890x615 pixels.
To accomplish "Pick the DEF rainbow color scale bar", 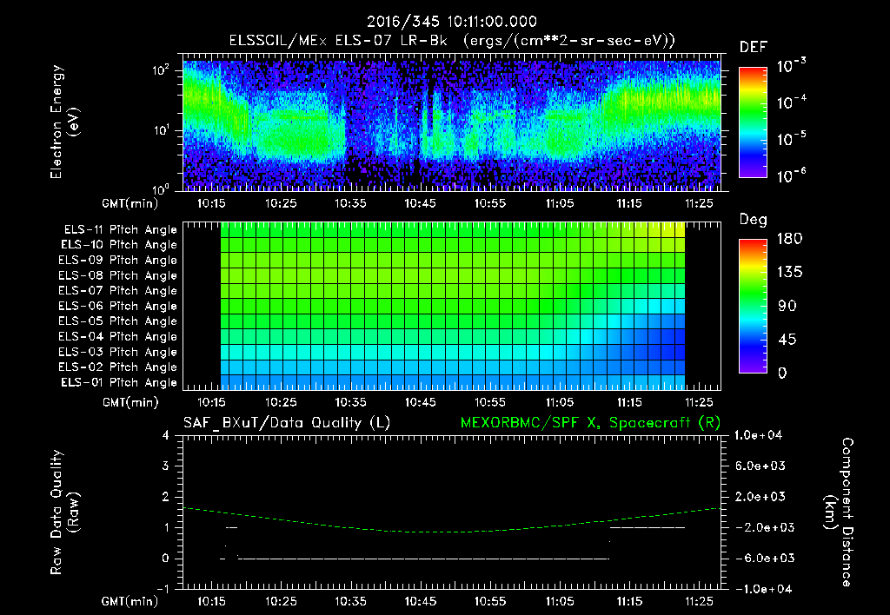I will point(753,122).
